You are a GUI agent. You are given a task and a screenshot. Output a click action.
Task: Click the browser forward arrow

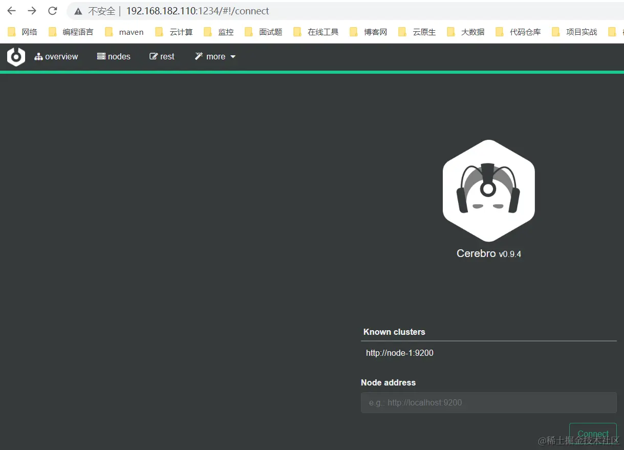32,11
